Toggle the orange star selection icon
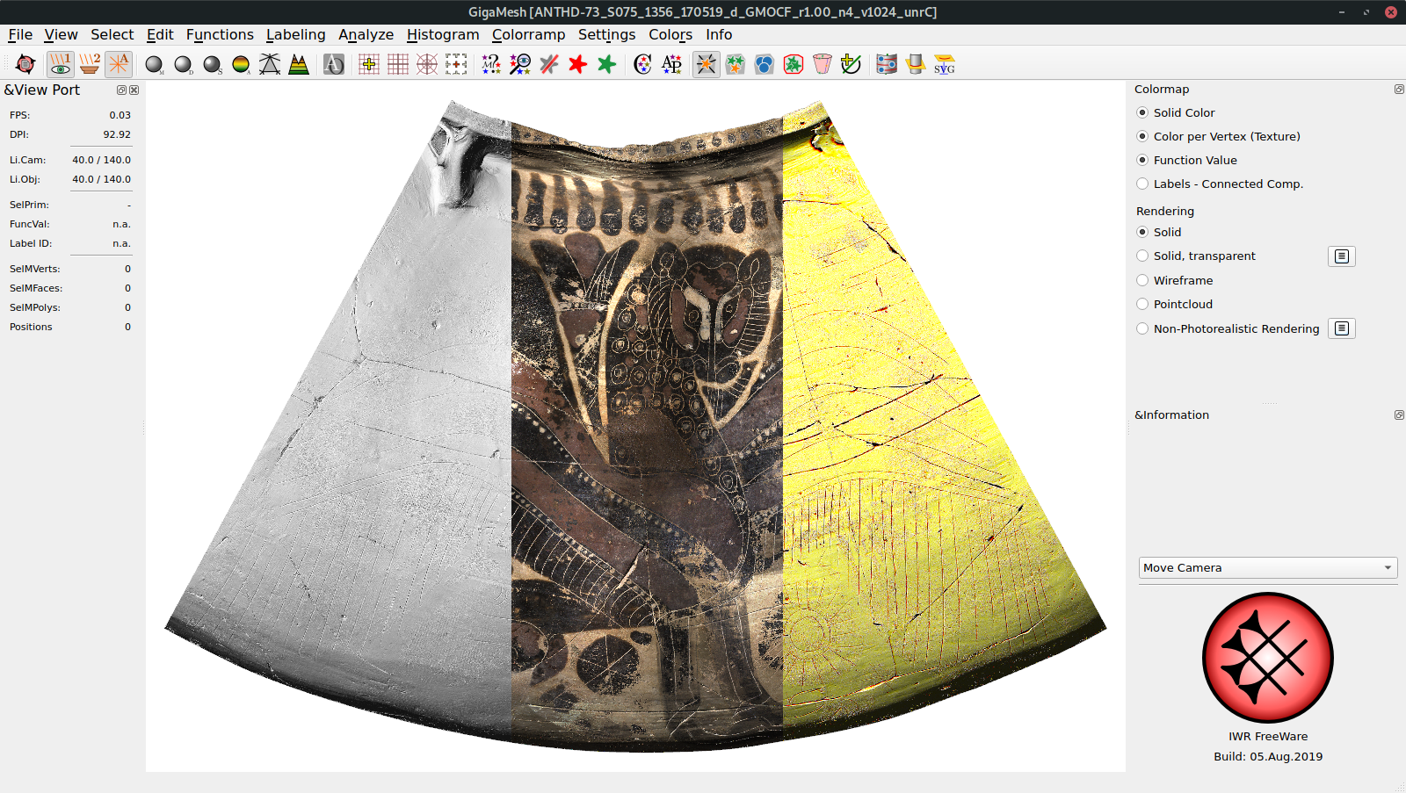The image size is (1406, 793). (x=707, y=64)
